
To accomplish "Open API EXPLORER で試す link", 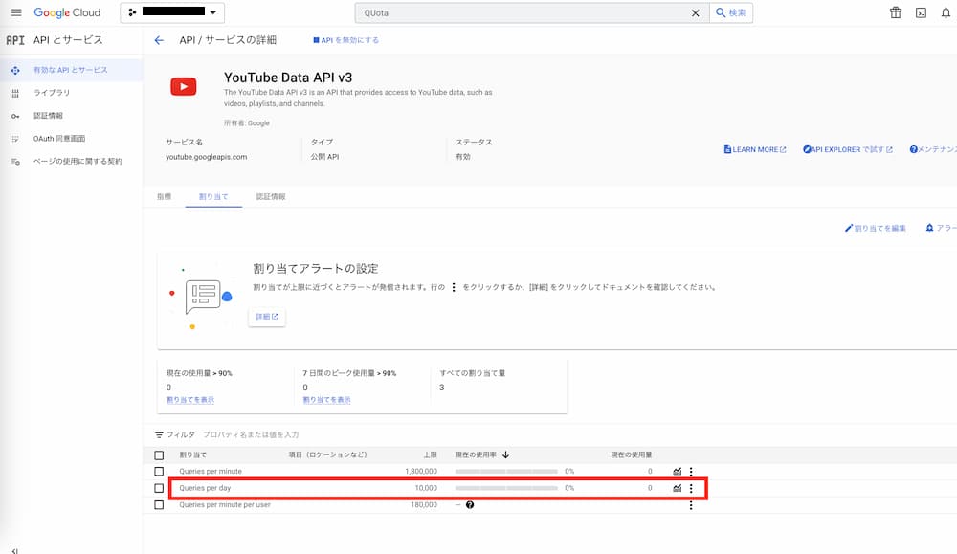I will [848, 149].
